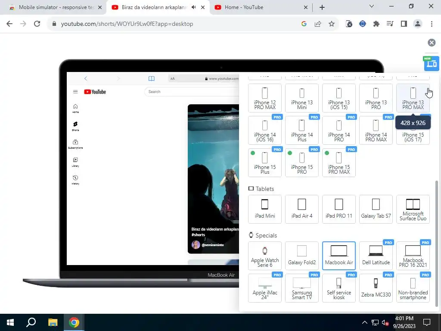
Task: Select the iPhone 13 PRO MAX device
Action: tap(413, 98)
